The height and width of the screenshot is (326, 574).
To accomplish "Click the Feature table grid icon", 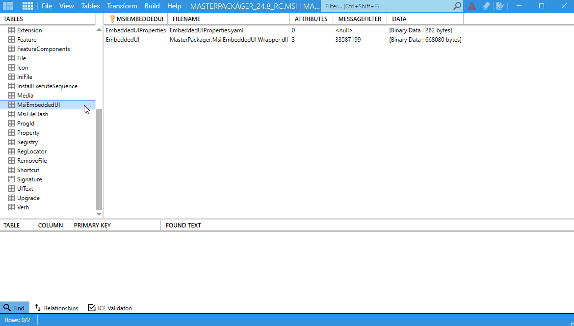I will click(x=11, y=40).
